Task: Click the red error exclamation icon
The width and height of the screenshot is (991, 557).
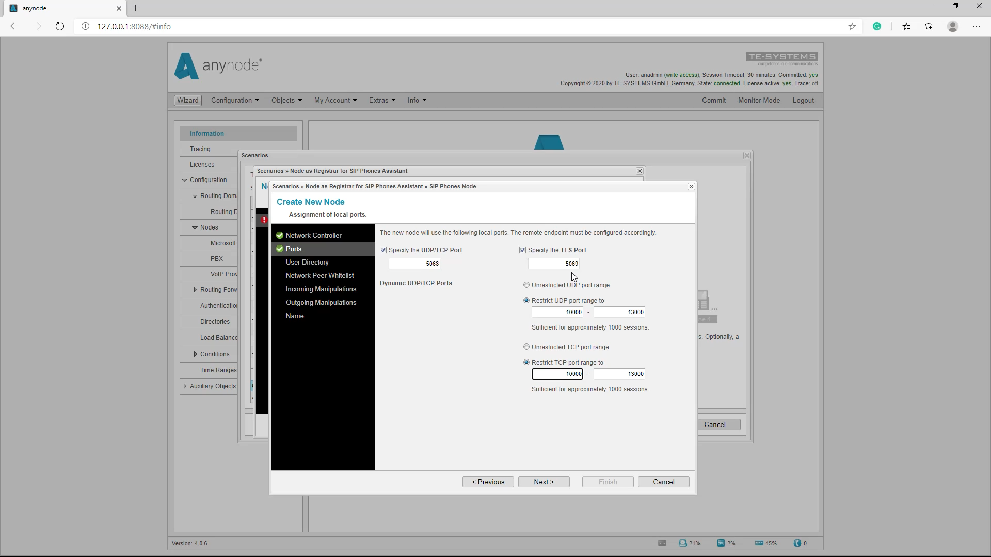Action: coord(264,220)
